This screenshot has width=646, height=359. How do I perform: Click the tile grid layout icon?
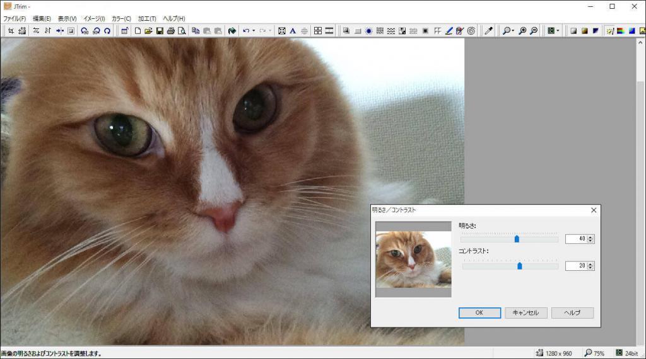pos(318,31)
